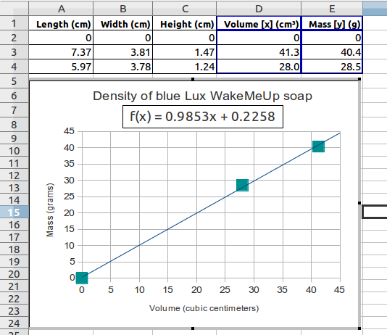This screenshot has width=387, height=335.
Task: Select row 2 header
Action: pyautogui.click(x=14, y=38)
